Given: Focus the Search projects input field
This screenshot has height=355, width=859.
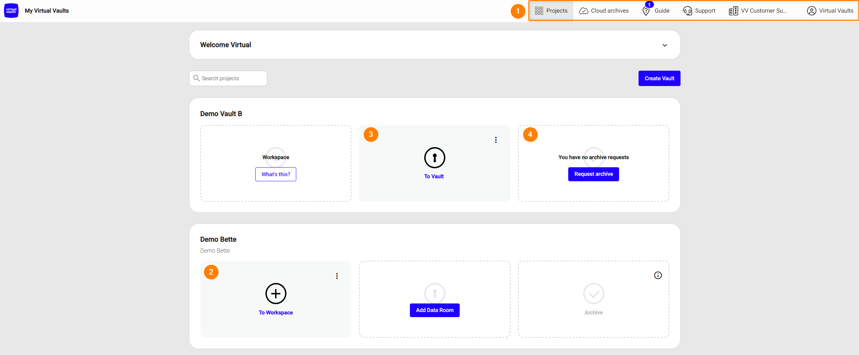Looking at the screenshot, I should pyautogui.click(x=232, y=79).
